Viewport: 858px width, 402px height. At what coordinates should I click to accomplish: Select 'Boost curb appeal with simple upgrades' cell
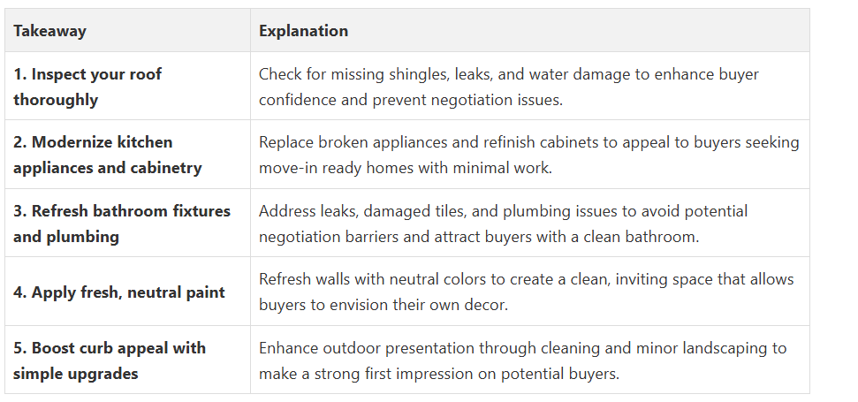pyautogui.click(x=109, y=360)
